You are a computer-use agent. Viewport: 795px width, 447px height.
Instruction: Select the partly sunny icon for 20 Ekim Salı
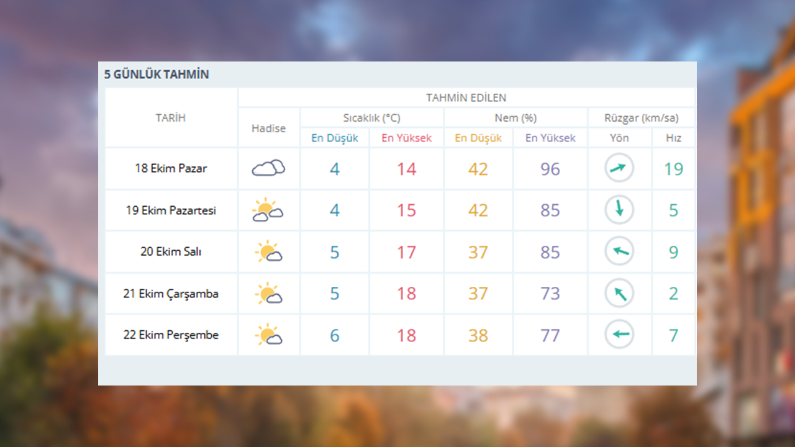(268, 252)
